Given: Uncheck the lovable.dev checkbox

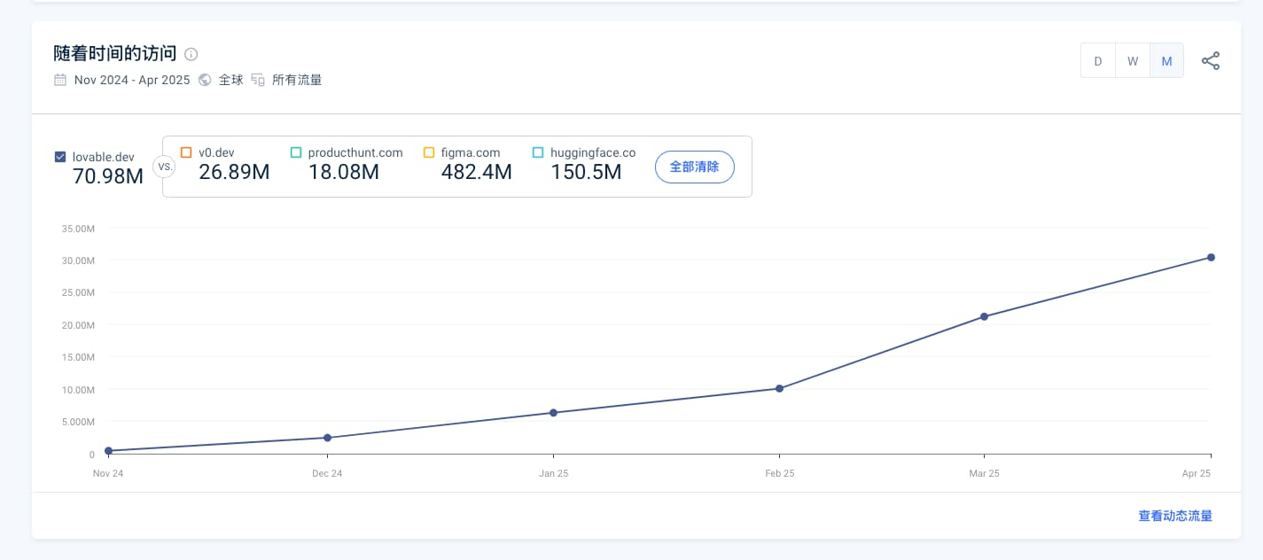Looking at the screenshot, I should [x=60, y=157].
